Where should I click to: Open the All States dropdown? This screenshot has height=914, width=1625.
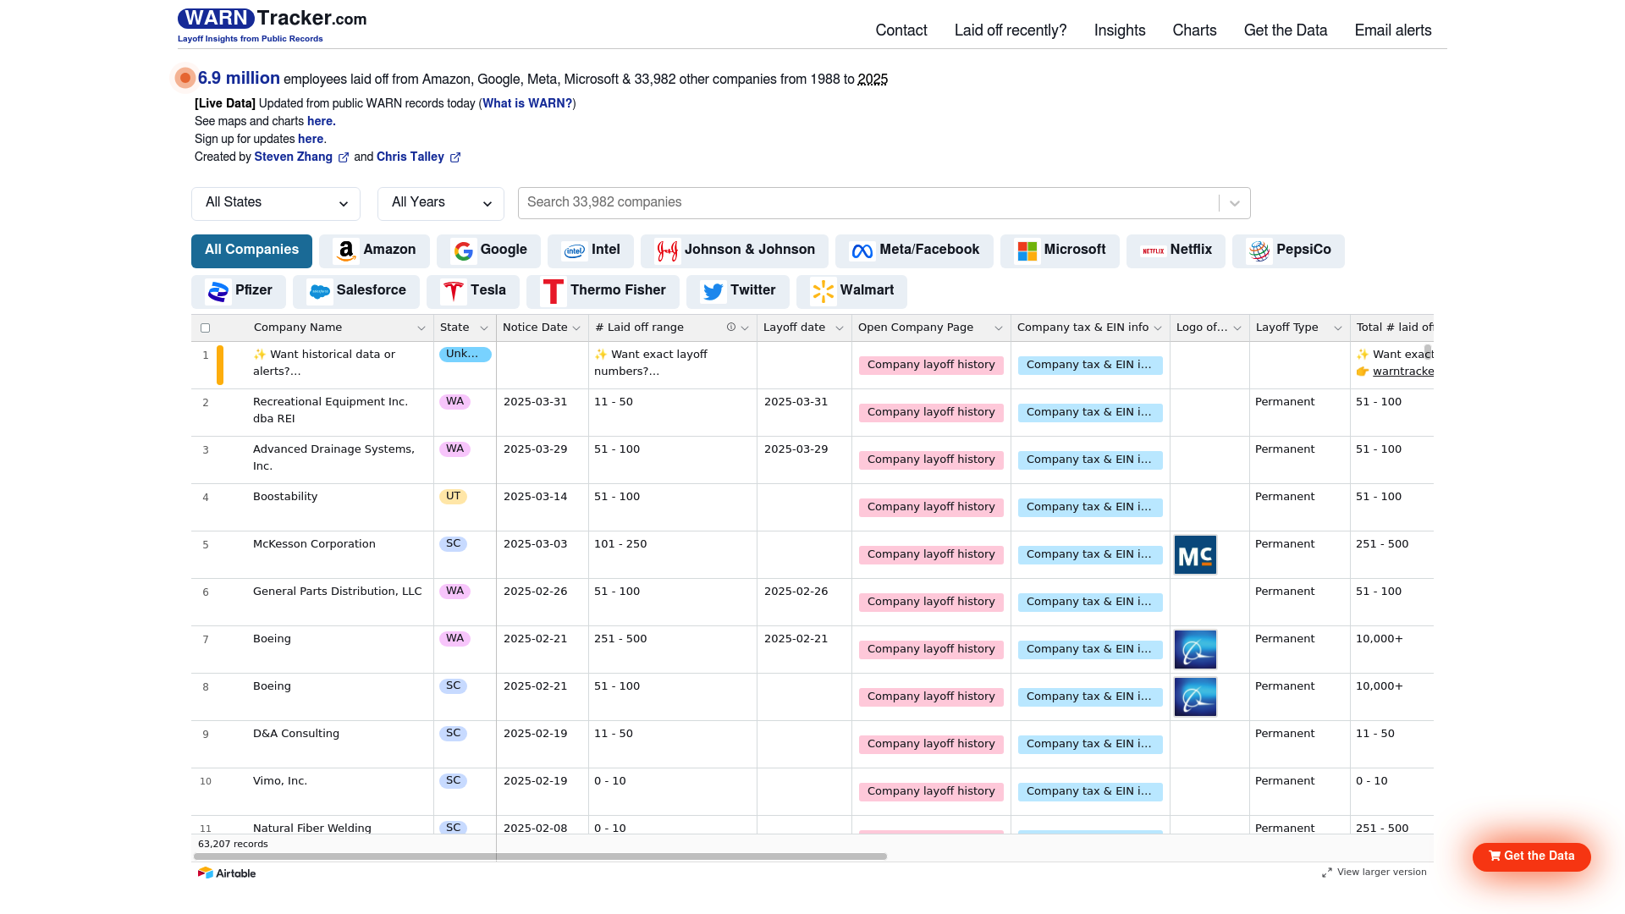276,203
